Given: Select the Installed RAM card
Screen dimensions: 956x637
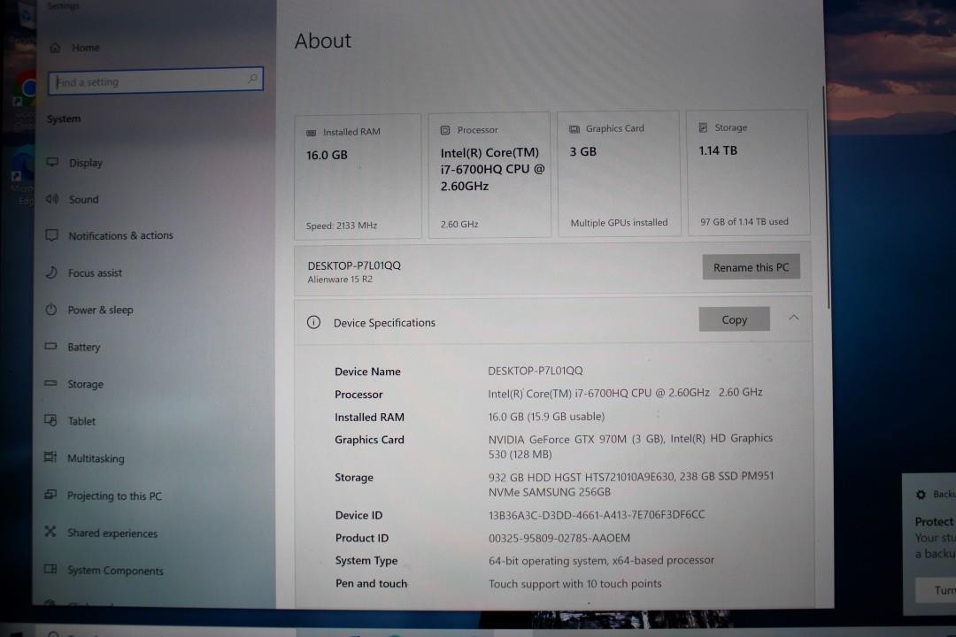Looking at the screenshot, I should point(358,176).
